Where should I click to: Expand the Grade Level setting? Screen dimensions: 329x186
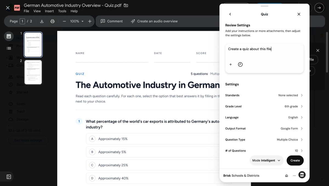264,107
